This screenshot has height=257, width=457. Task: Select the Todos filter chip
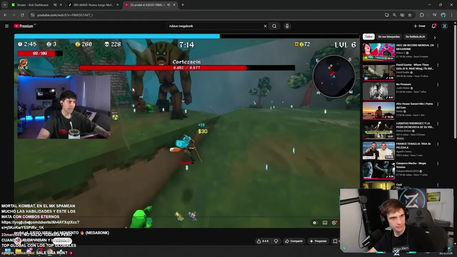coord(368,37)
